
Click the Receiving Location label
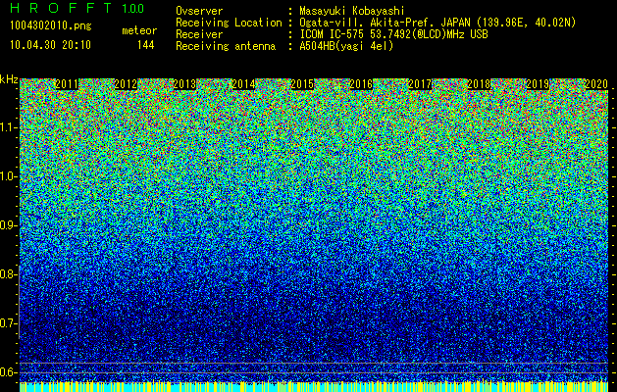pos(229,24)
